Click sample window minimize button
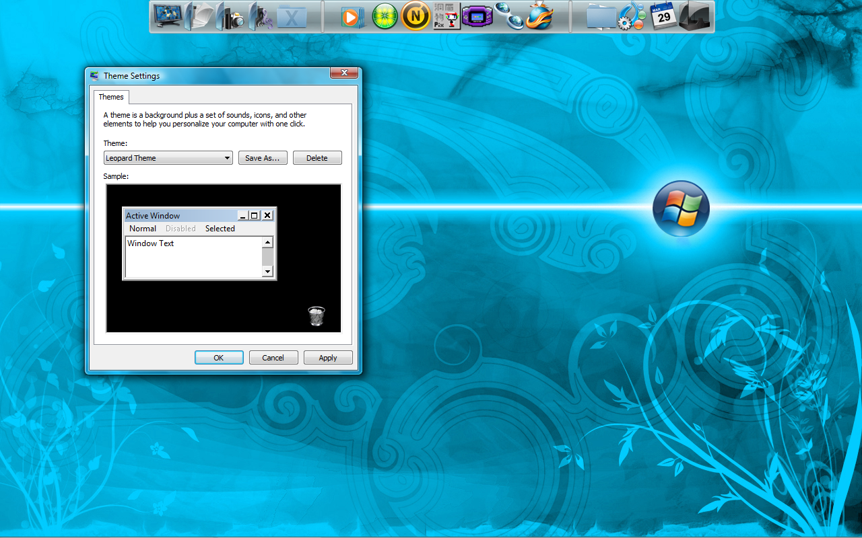This screenshot has height=538, width=862. (x=243, y=215)
